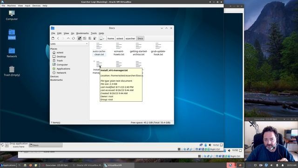Switch to Guvcview task in host taskbar

click(55, 165)
